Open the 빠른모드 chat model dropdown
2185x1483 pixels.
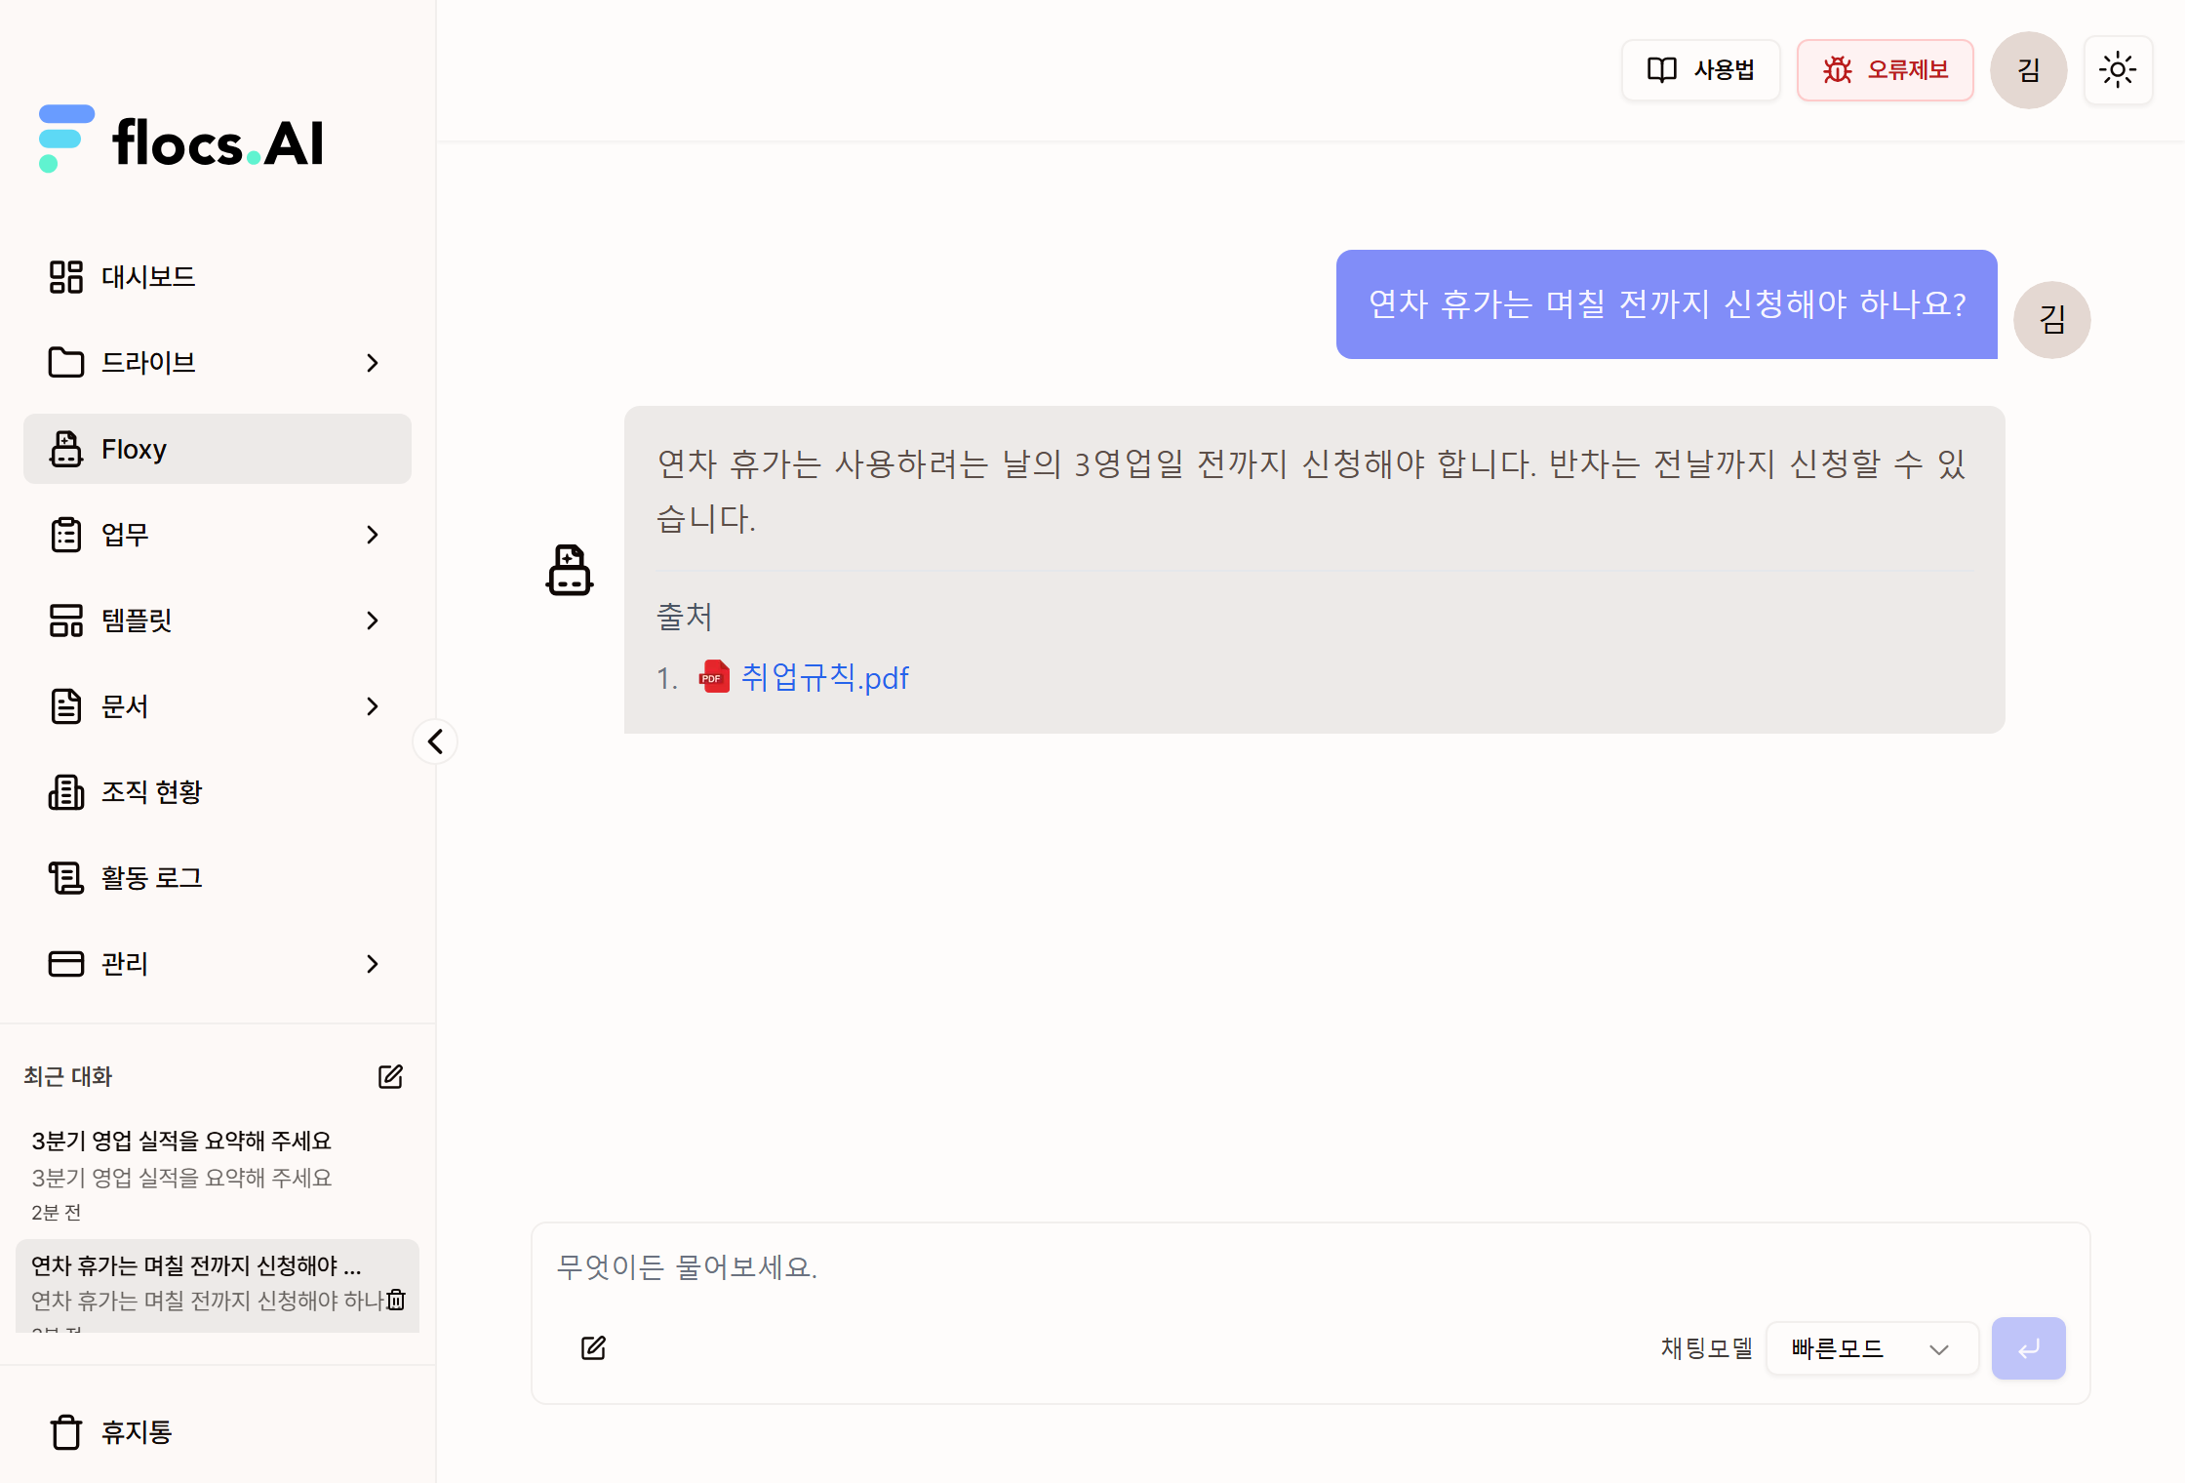pos(1872,1348)
